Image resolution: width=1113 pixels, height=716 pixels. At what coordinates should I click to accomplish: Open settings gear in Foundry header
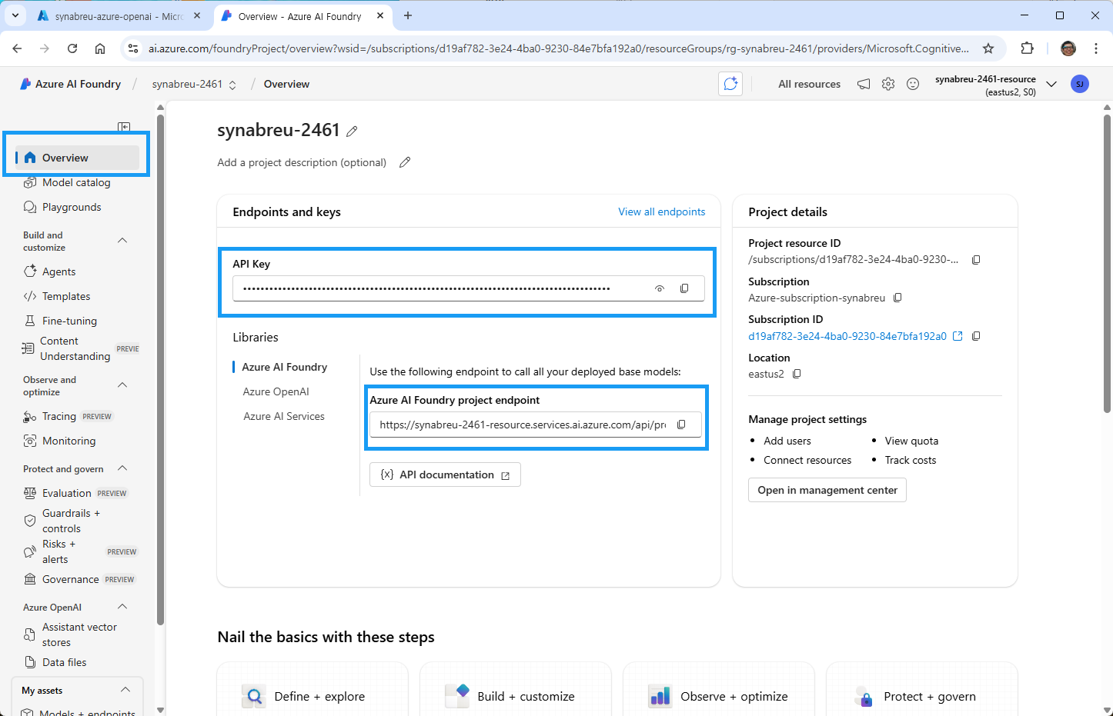point(888,84)
